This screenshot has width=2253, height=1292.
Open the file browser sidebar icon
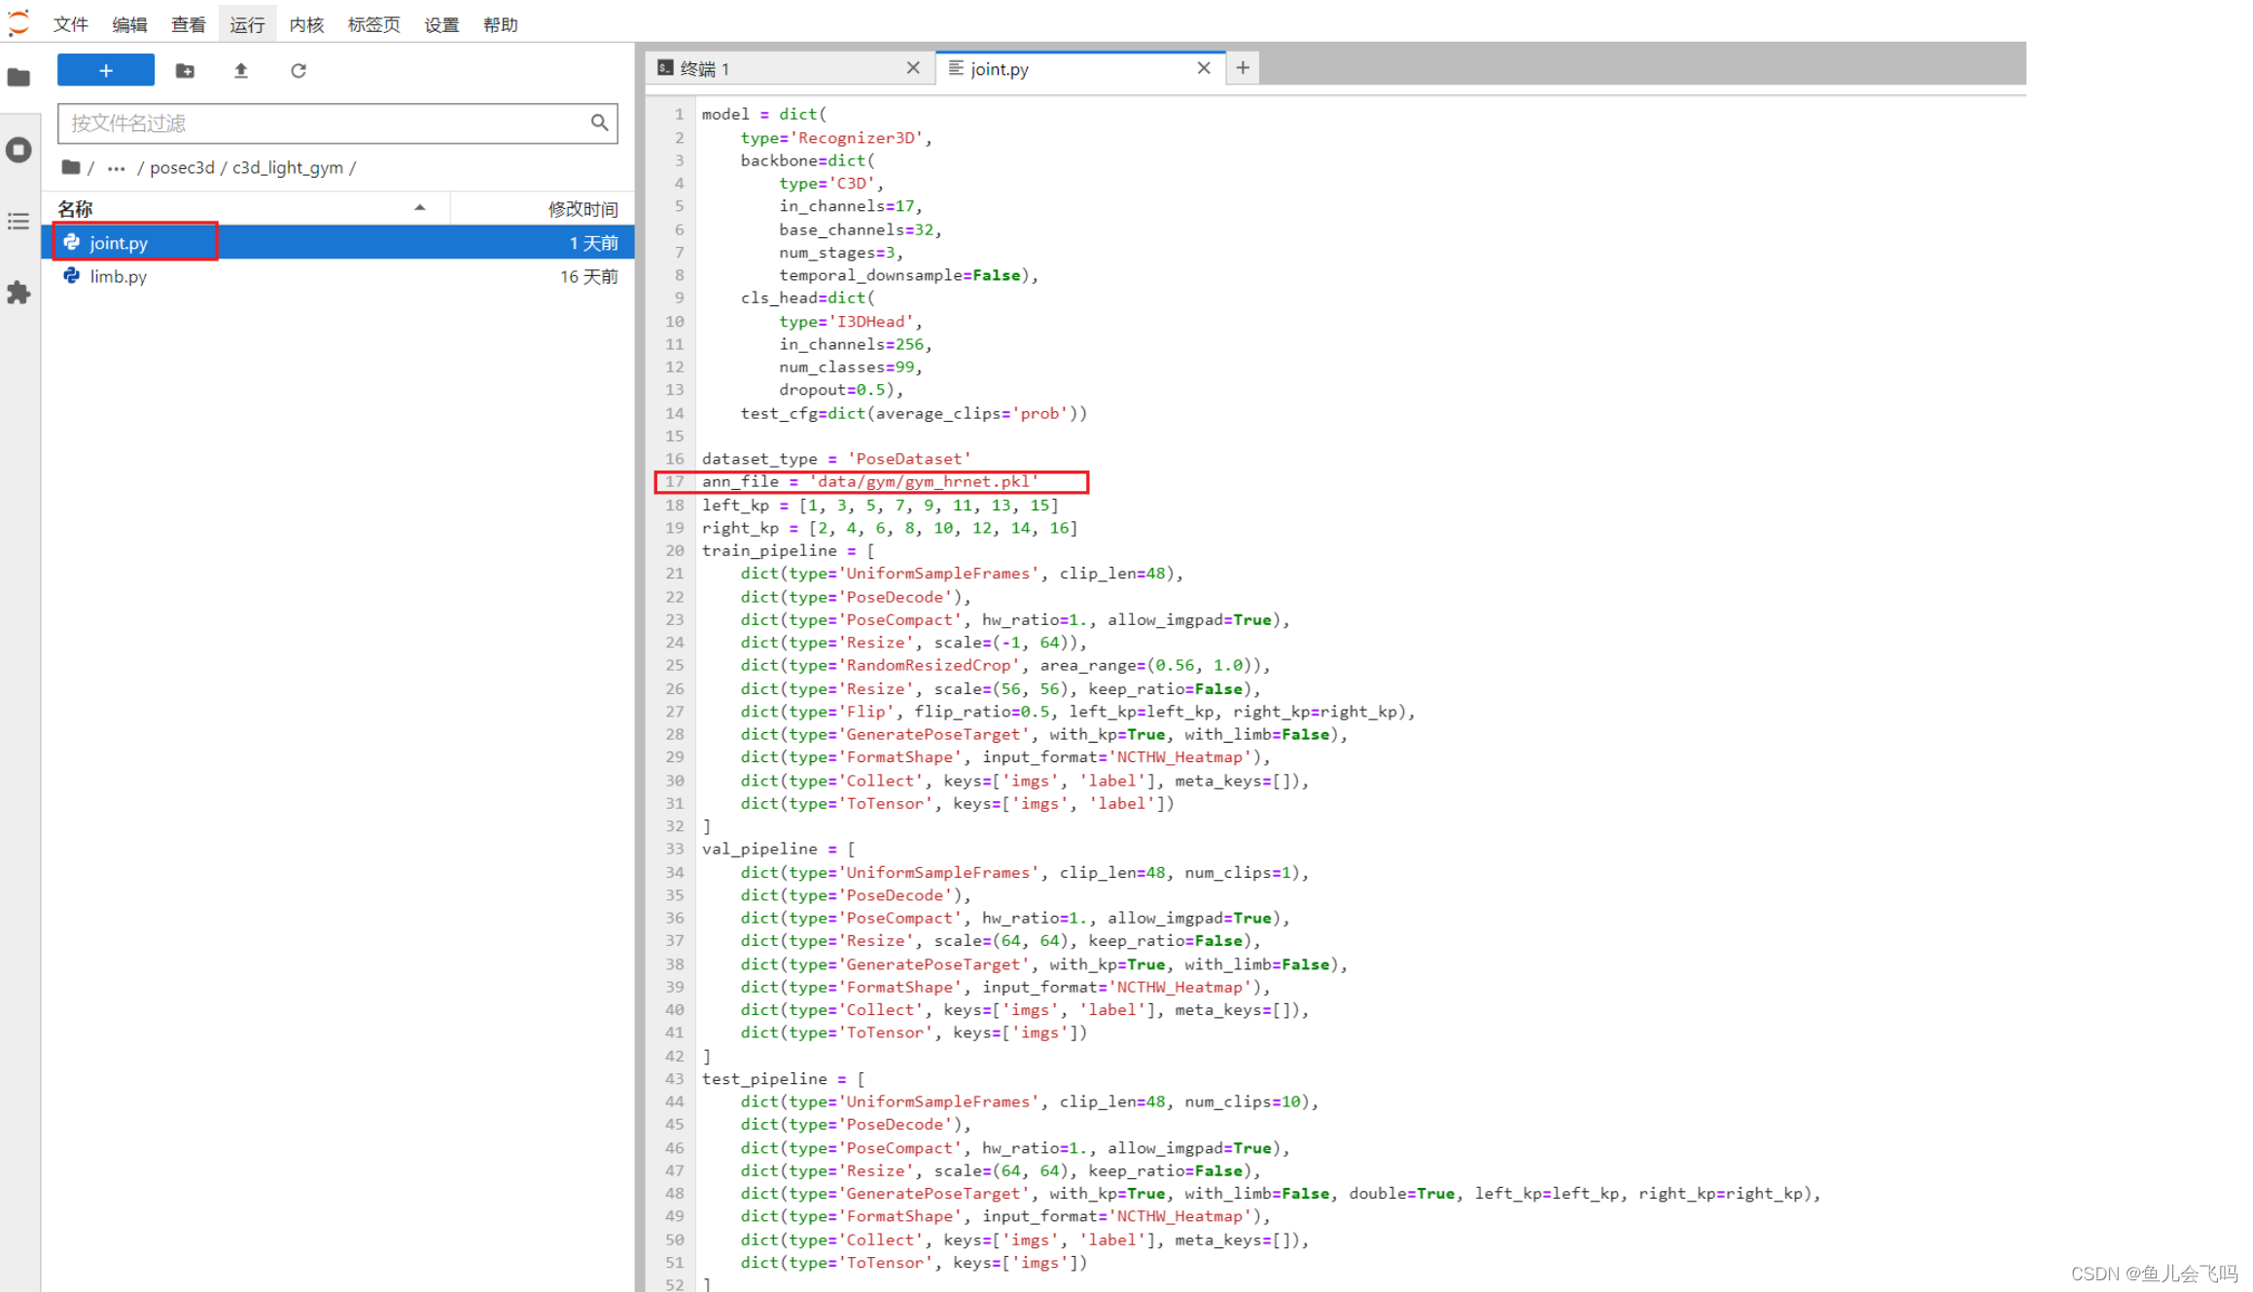click(18, 77)
